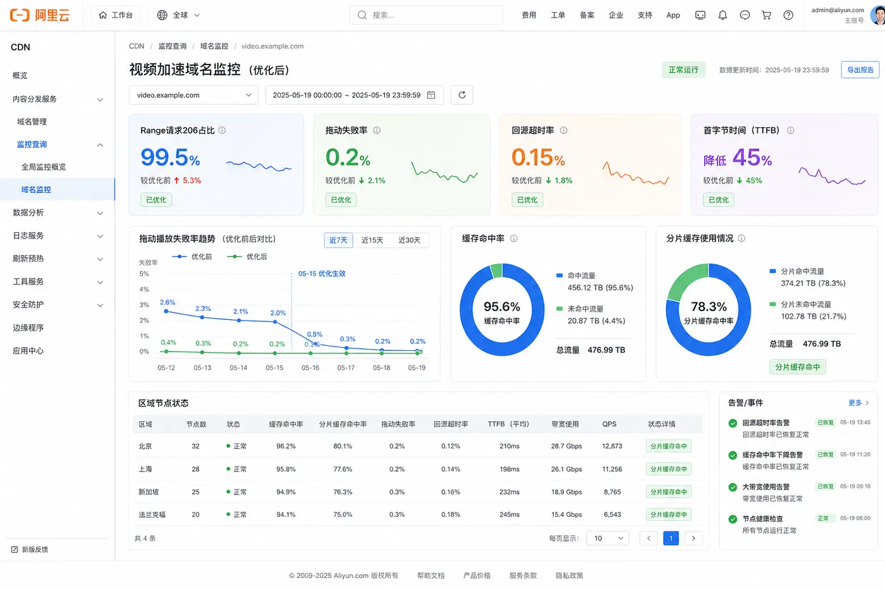Image resolution: width=885 pixels, height=590 pixels.
Task: Click the help question mark icon
Action: pos(788,15)
